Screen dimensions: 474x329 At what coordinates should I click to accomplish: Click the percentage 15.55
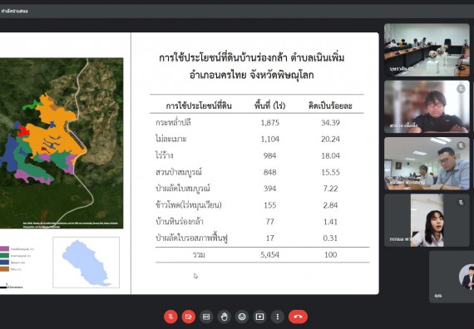point(330,172)
